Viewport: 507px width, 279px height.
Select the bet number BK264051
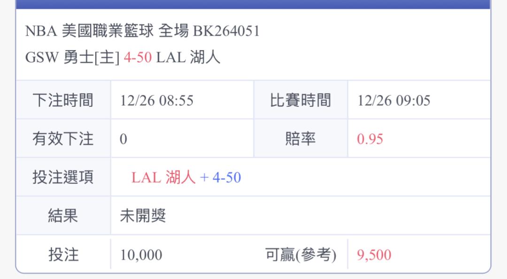(226, 31)
